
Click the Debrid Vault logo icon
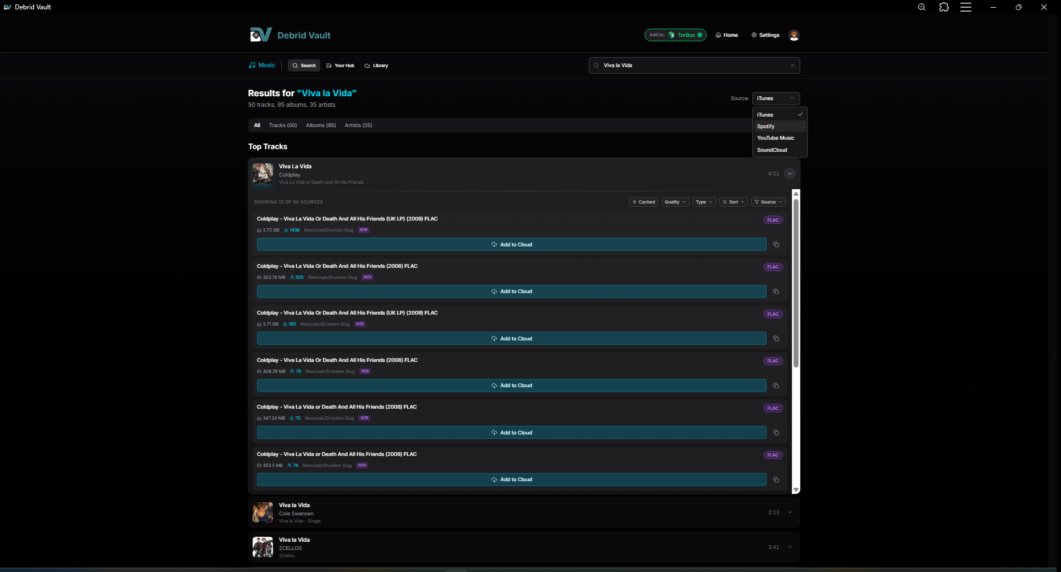(x=261, y=35)
